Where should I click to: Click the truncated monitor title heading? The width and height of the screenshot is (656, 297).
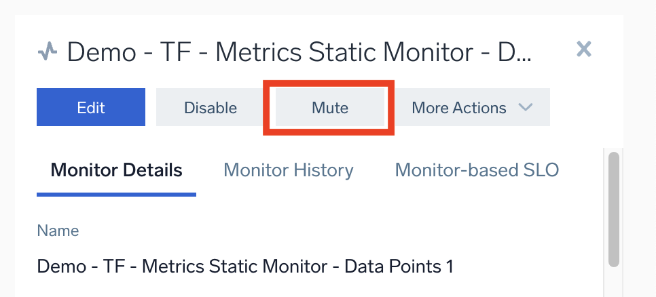pyautogui.click(x=299, y=52)
